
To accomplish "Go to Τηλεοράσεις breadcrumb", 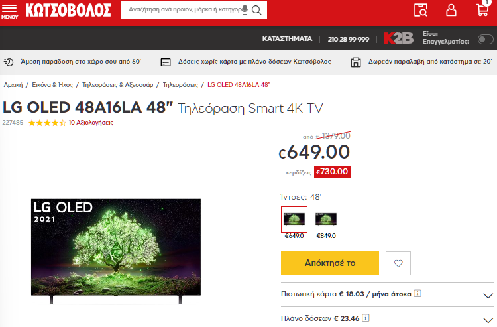I will (180, 85).
